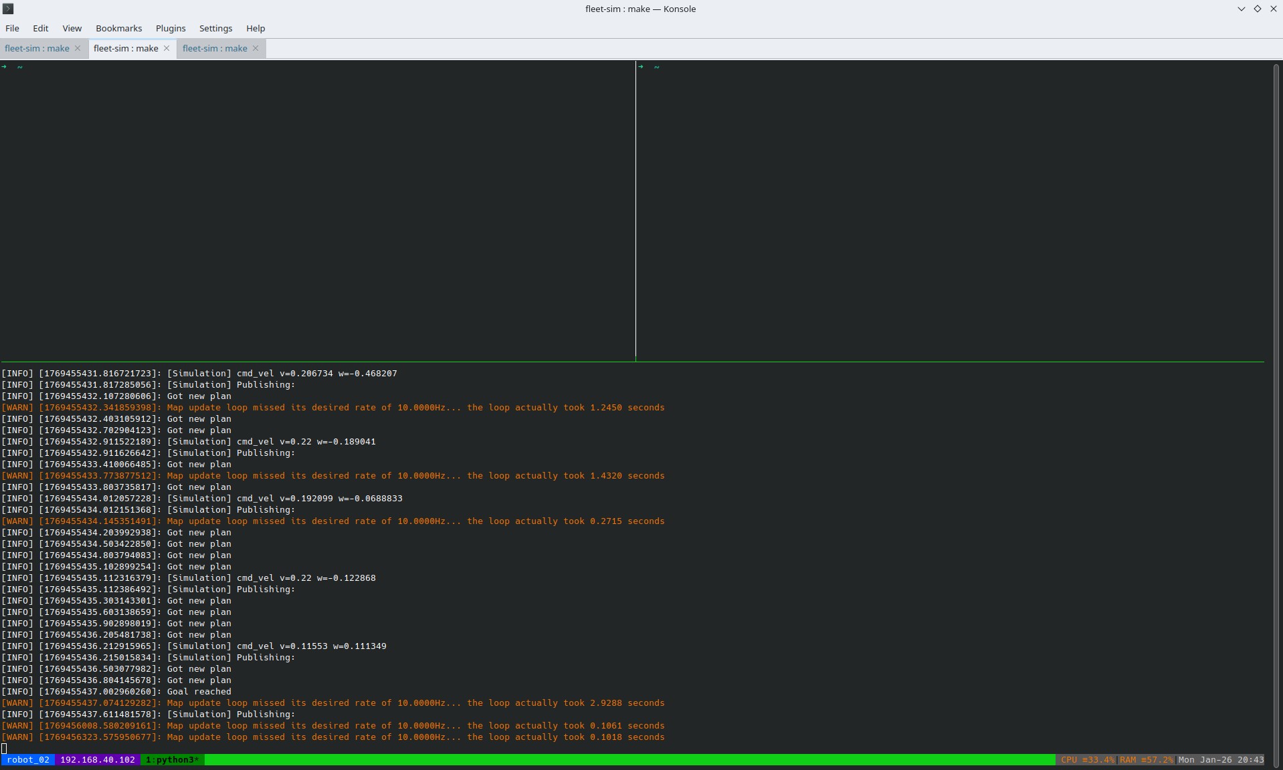Focus the top-right tmux pane
This screenshot has height=770, width=1283.
[950, 211]
